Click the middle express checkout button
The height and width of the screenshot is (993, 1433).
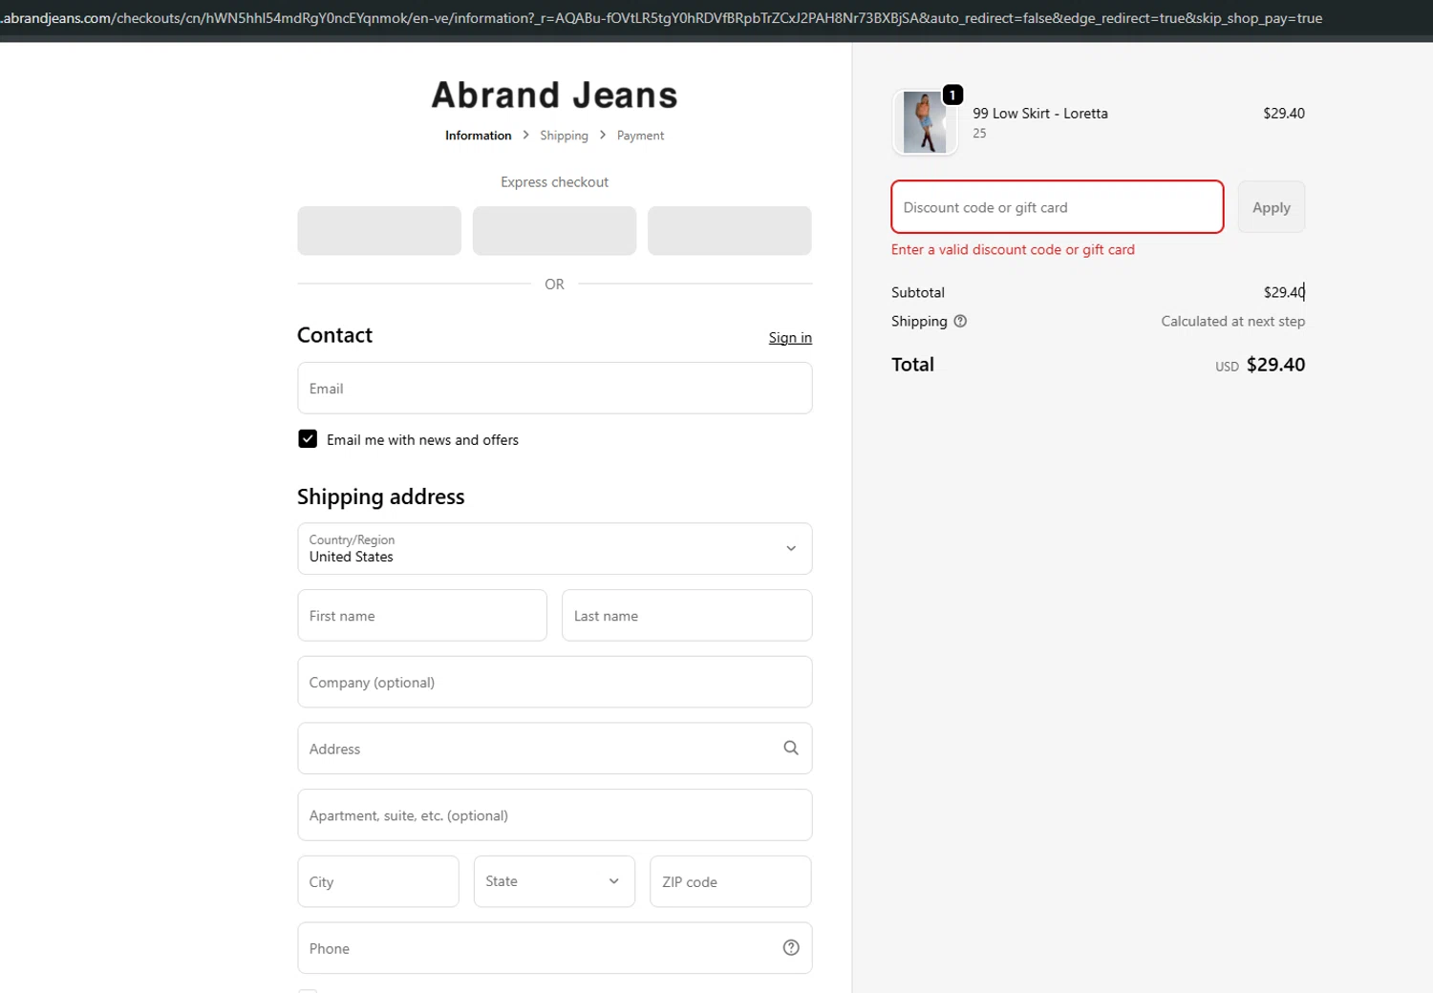[554, 230]
